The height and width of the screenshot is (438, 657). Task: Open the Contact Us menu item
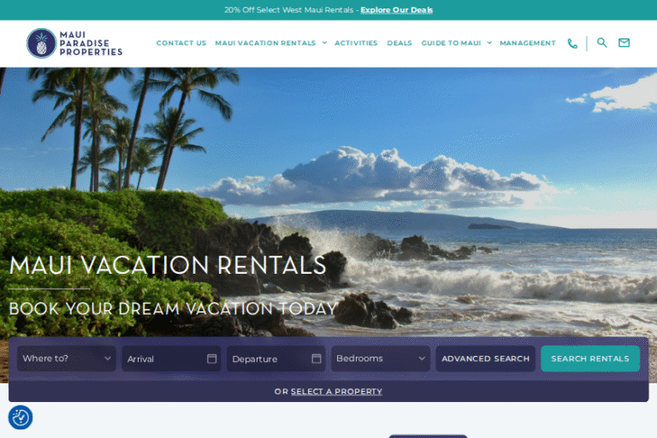181,43
